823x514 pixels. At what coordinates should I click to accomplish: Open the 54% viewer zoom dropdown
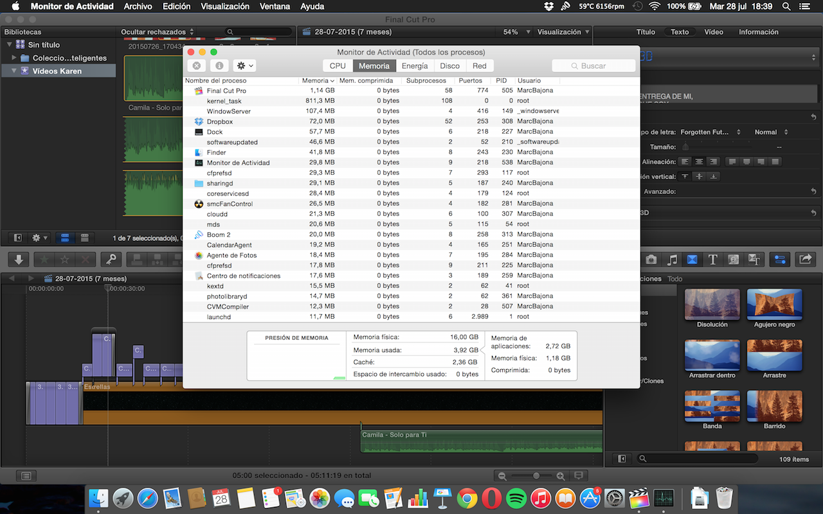point(517,32)
